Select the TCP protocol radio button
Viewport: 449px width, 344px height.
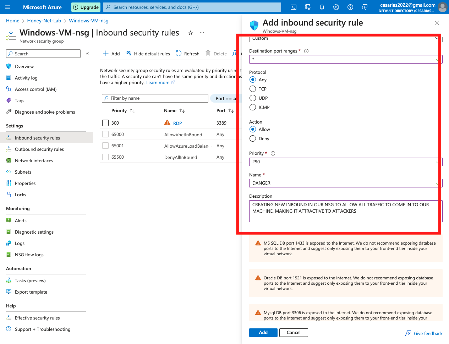(x=253, y=89)
